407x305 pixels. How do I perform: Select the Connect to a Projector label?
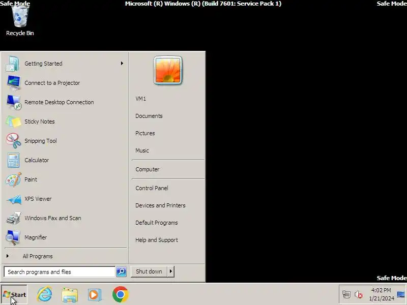pyautogui.click(x=52, y=83)
